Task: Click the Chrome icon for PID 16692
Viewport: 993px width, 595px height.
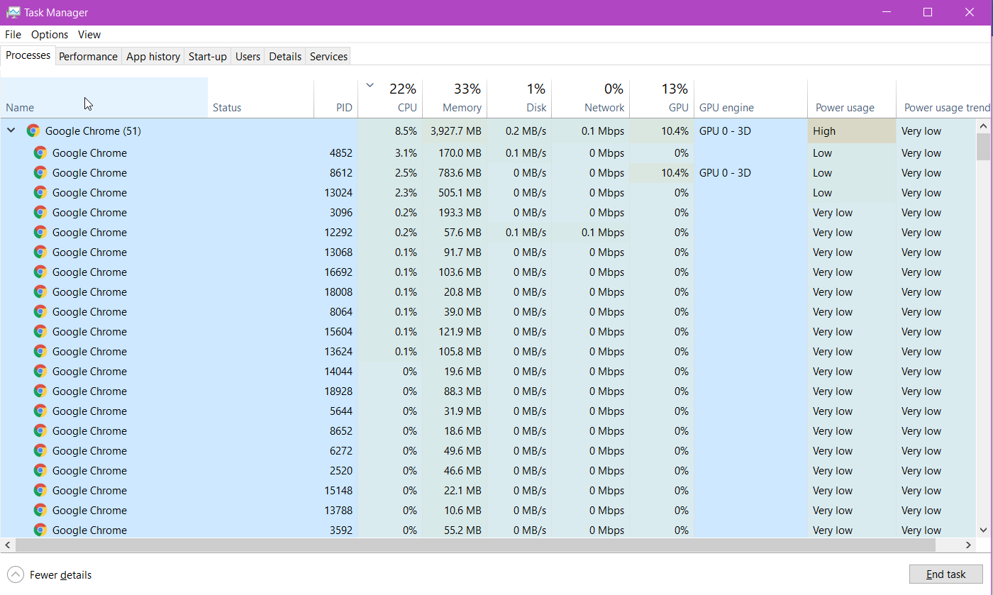Action: tap(40, 272)
